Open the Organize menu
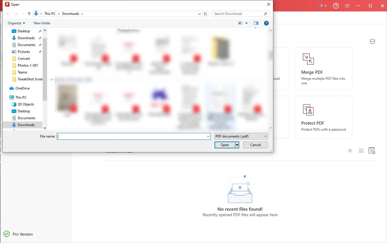The width and height of the screenshot is (387, 243). [16, 23]
